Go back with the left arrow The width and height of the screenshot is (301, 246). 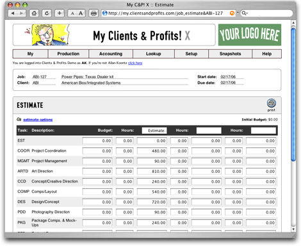(x=13, y=13)
